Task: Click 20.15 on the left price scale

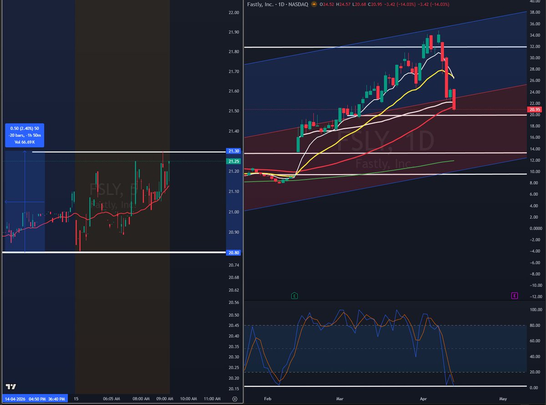Action: point(234,389)
